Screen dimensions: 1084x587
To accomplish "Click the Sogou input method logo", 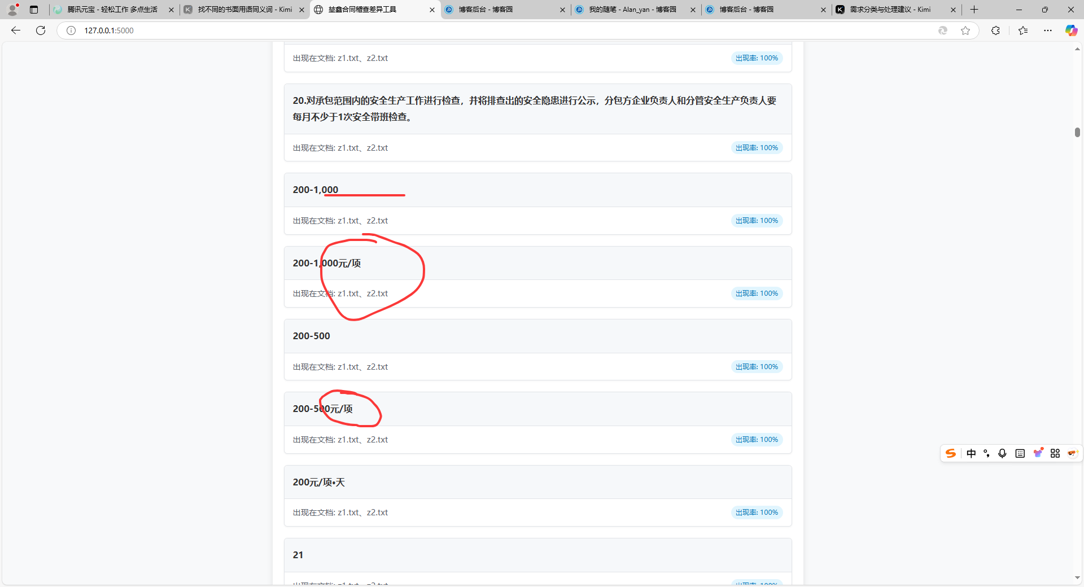I will [951, 453].
